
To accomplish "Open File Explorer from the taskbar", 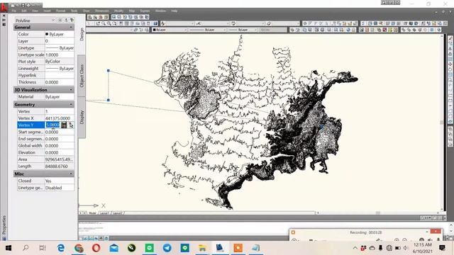I will (202, 248).
